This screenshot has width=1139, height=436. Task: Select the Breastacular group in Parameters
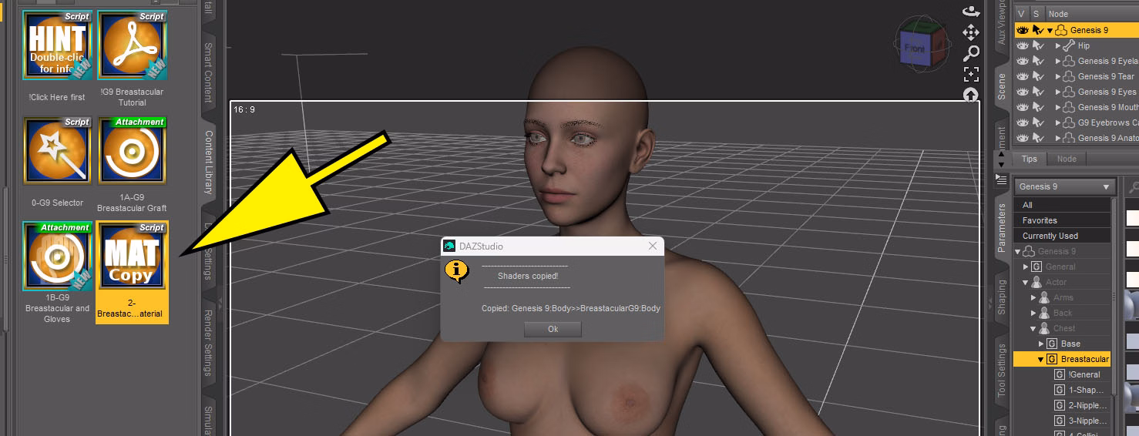[x=1061, y=359]
